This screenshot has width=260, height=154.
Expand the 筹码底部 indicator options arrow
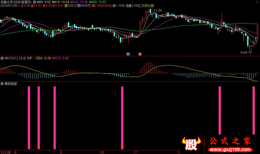coord(2,83)
